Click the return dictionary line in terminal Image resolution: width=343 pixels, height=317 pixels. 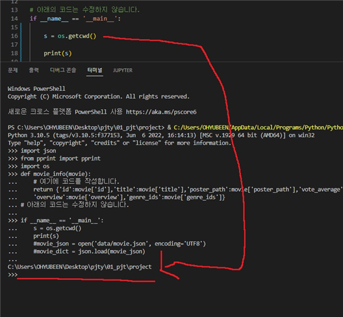click(188, 190)
